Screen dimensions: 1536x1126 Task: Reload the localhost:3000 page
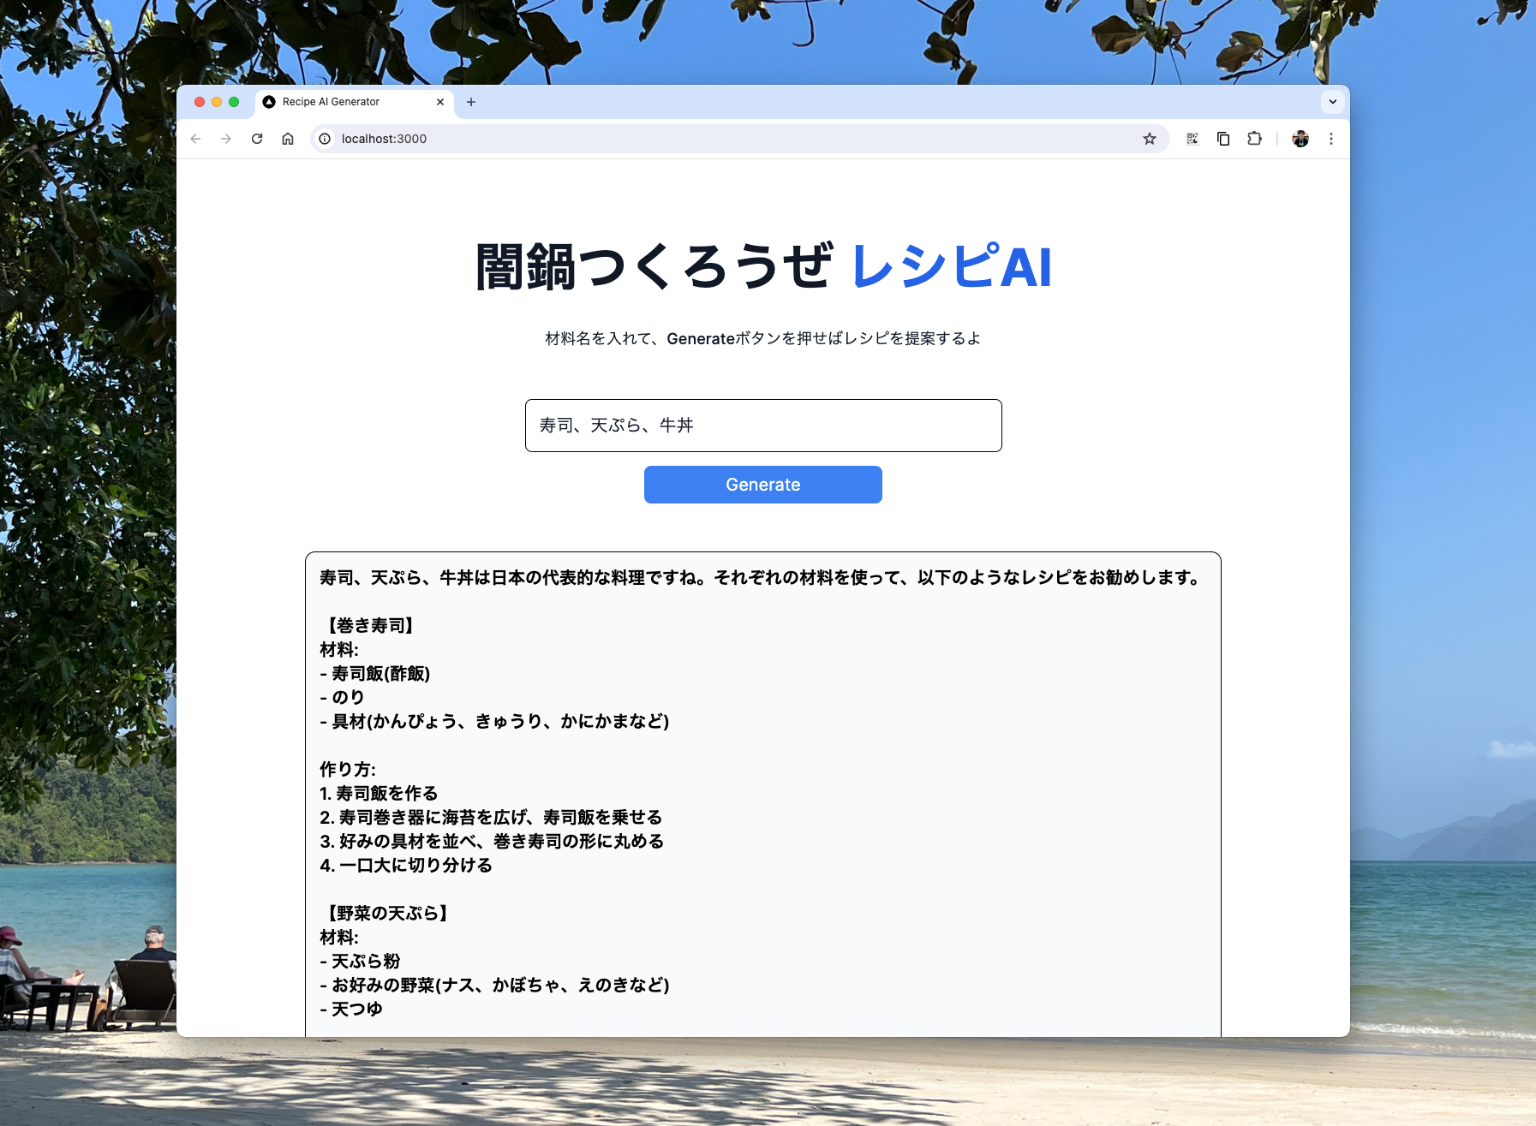[x=257, y=138]
